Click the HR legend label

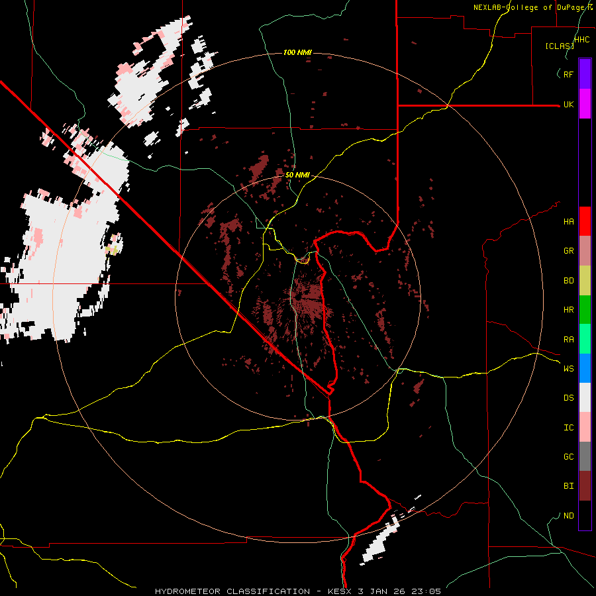click(569, 310)
